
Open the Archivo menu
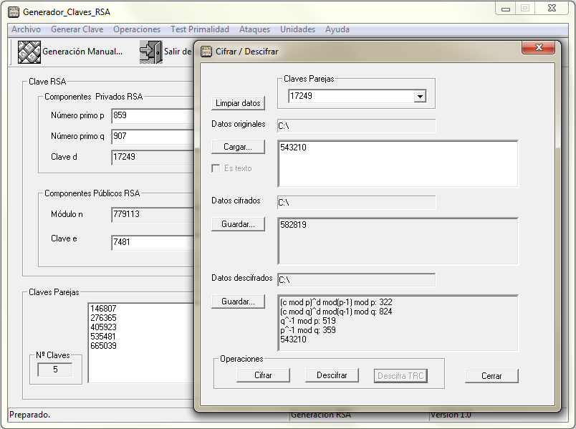pos(26,29)
